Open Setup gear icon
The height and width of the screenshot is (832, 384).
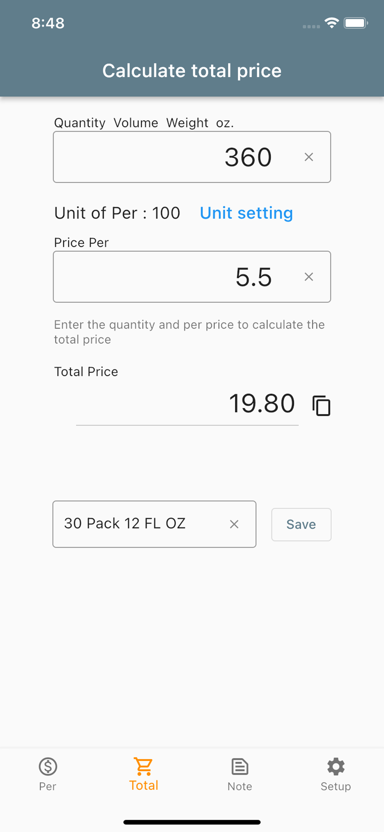click(336, 766)
